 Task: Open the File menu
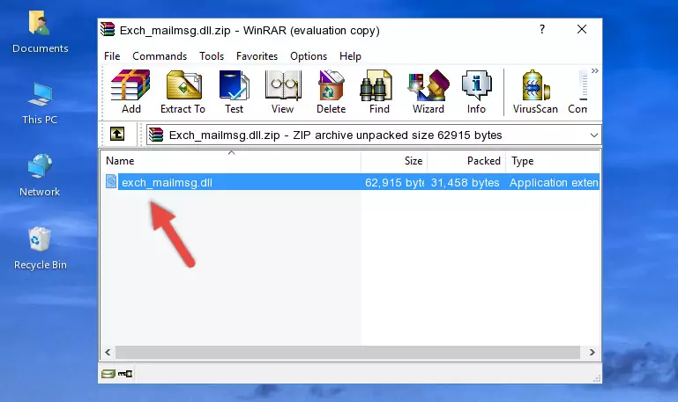112,56
